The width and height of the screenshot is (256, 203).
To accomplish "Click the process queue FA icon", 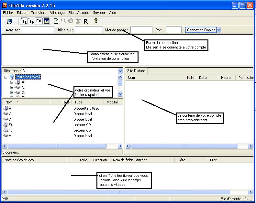I will [x=63, y=21].
